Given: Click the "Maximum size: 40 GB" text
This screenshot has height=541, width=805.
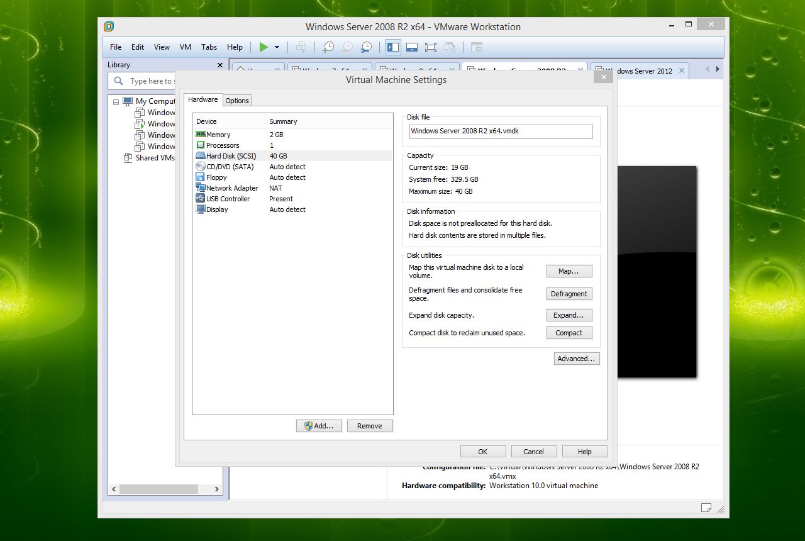Looking at the screenshot, I should point(440,191).
